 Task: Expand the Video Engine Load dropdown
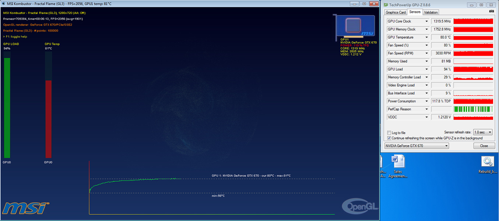[x=427, y=85]
